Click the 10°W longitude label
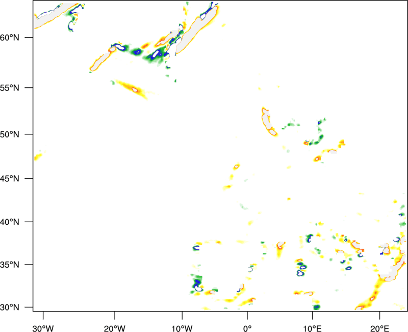The width and height of the screenshot is (408, 332). click(x=182, y=328)
